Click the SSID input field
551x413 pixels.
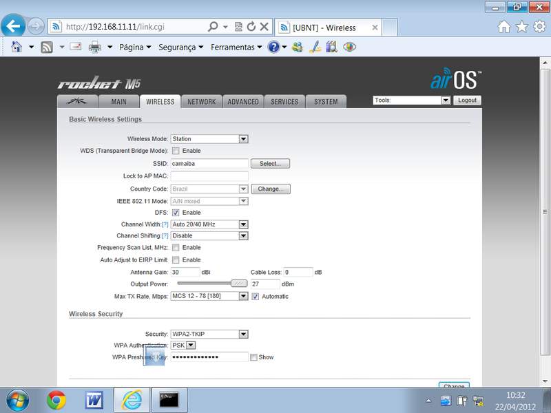click(x=209, y=164)
